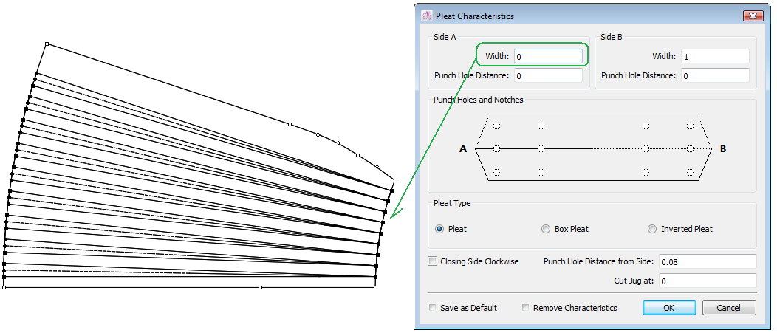Screen dimensions: 777x333
Task: Enable Closing Side Clockwise checkbox
Action: (433, 261)
